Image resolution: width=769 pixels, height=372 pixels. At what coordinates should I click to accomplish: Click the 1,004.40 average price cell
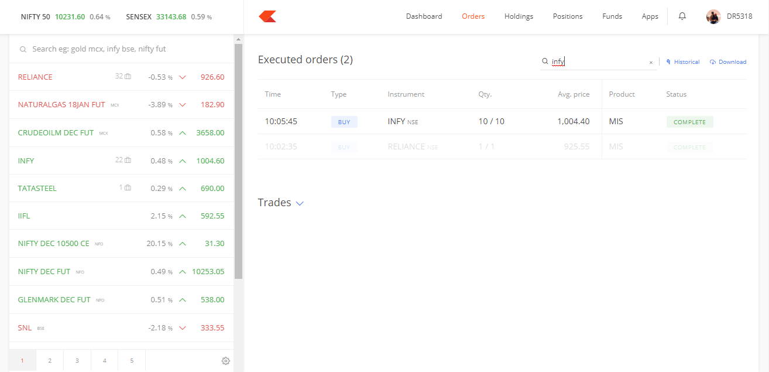click(x=574, y=122)
